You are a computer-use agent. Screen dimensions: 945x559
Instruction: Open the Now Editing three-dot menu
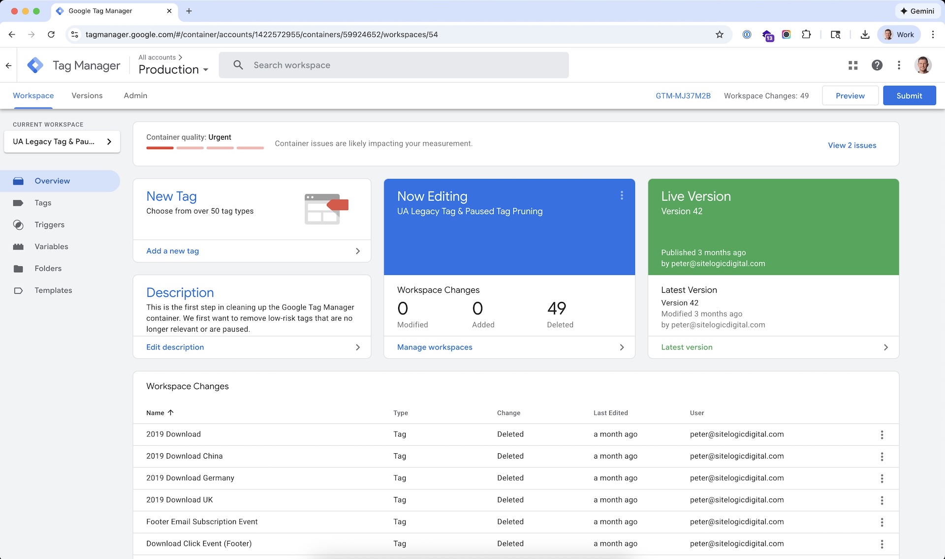tap(622, 195)
